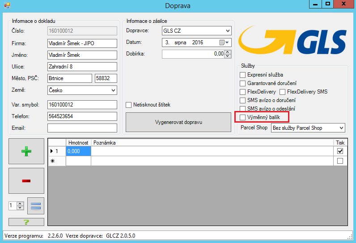Image resolution: width=356 pixels, height=243 pixels.
Task: Minimize the Doprava window
Action: (315, 4)
